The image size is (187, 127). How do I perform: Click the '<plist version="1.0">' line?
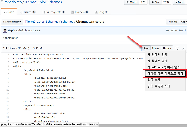click(x=27, y=62)
